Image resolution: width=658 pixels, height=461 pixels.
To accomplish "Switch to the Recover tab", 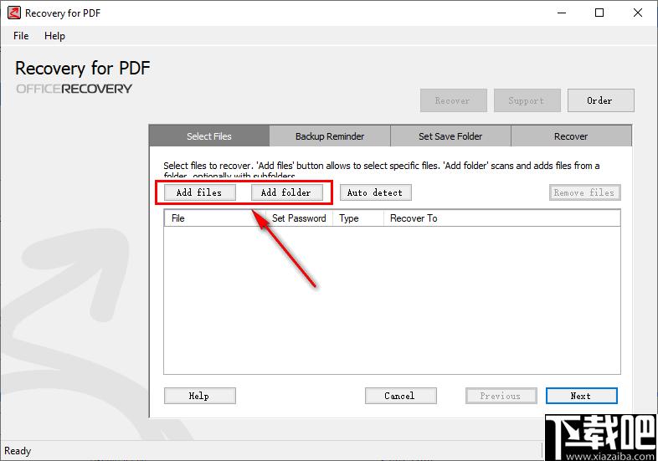I will pyautogui.click(x=571, y=136).
